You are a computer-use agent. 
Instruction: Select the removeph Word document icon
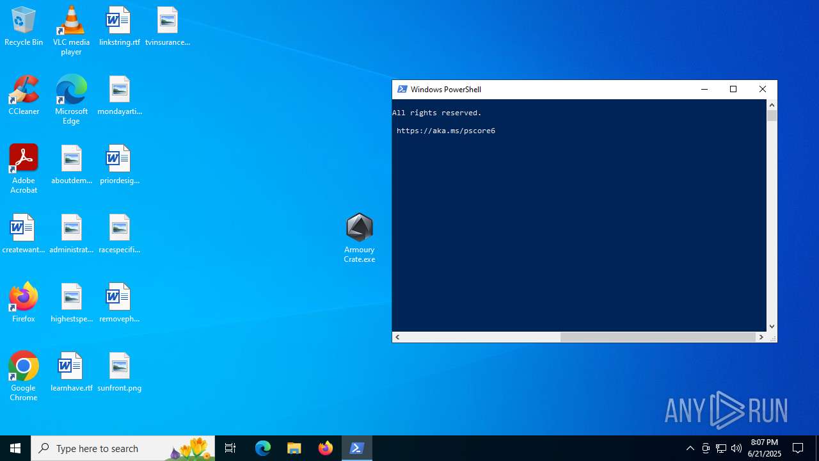coord(120,303)
